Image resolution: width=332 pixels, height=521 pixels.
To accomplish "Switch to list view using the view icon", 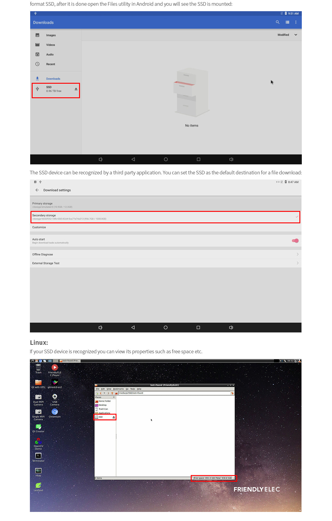I will (x=287, y=22).
